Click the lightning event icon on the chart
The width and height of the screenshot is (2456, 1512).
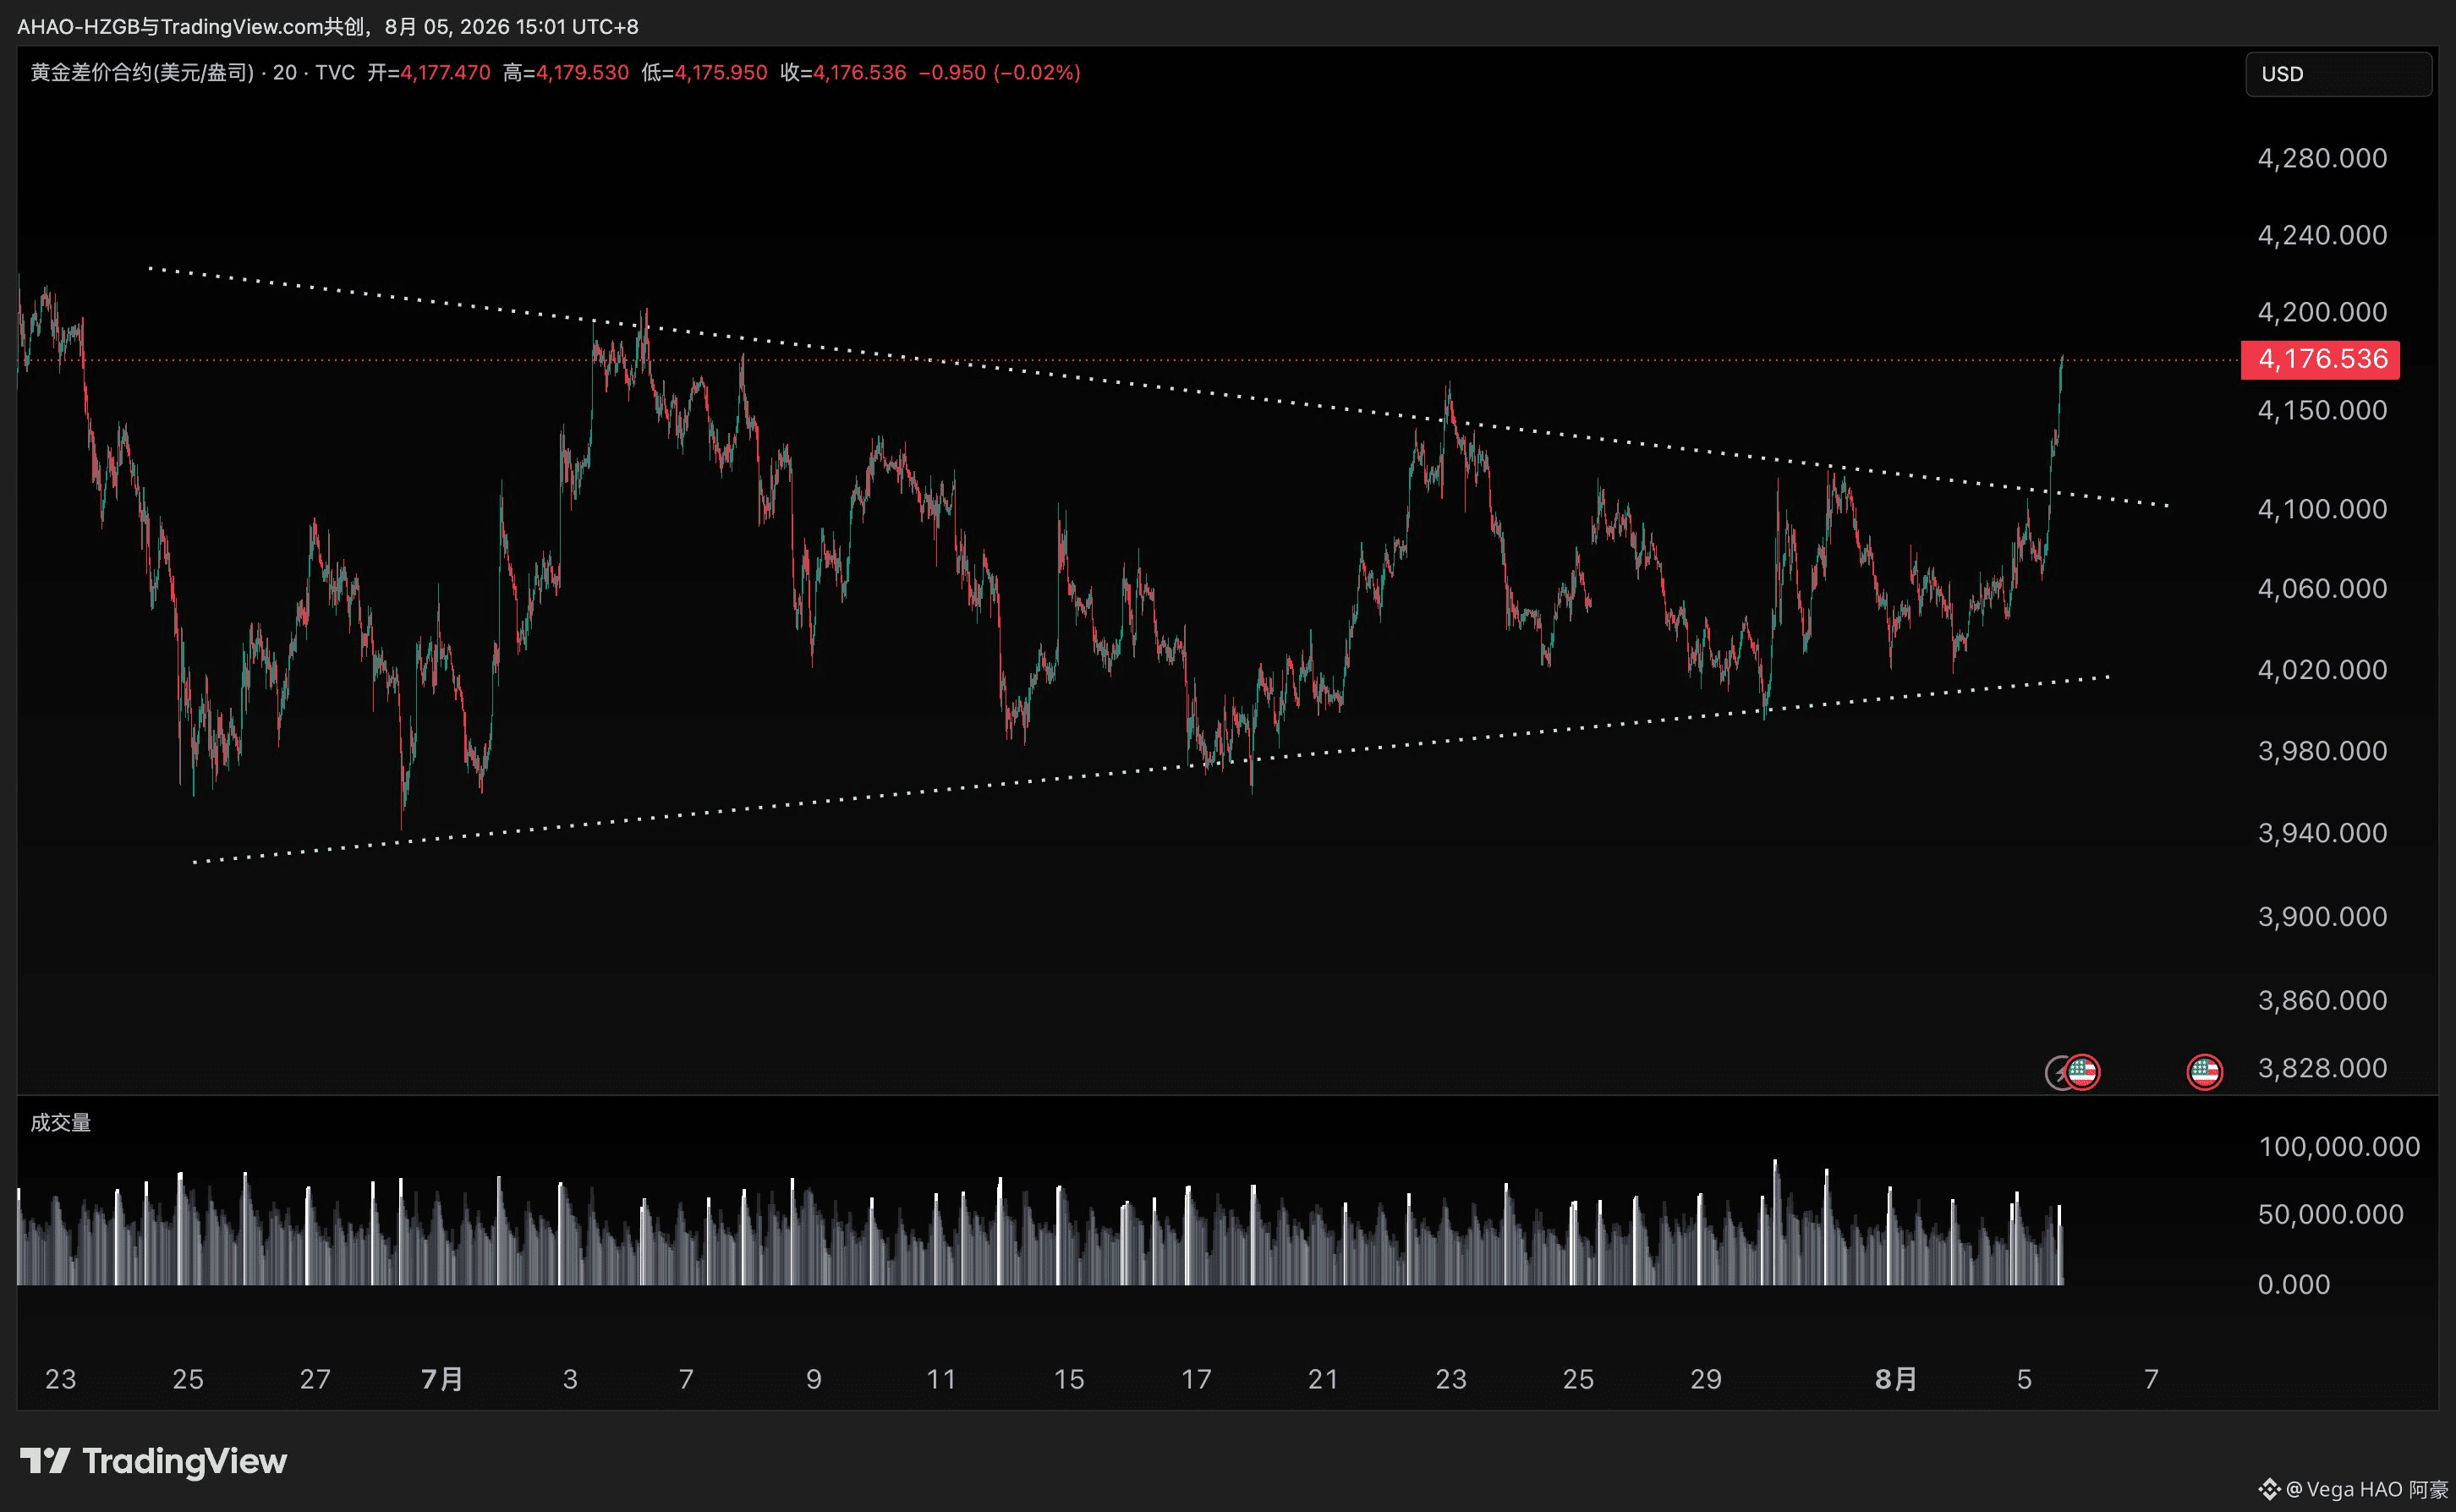[x=2056, y=1073]
